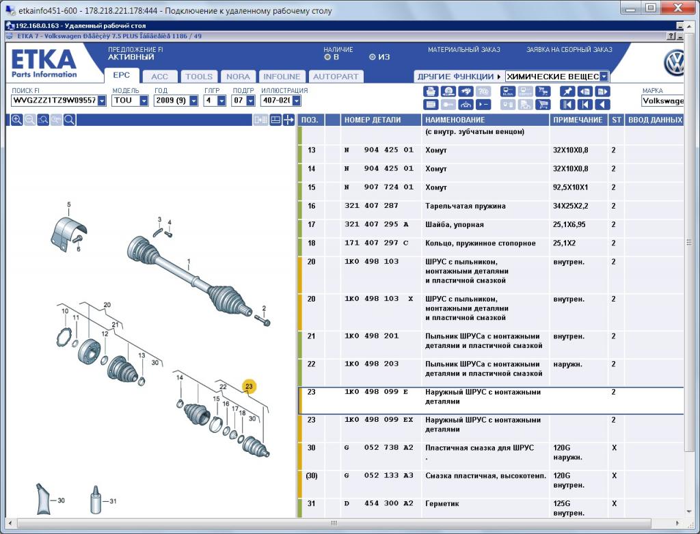Click the ETKA Parts Information logo
The image size is (700, 534).
44,64
